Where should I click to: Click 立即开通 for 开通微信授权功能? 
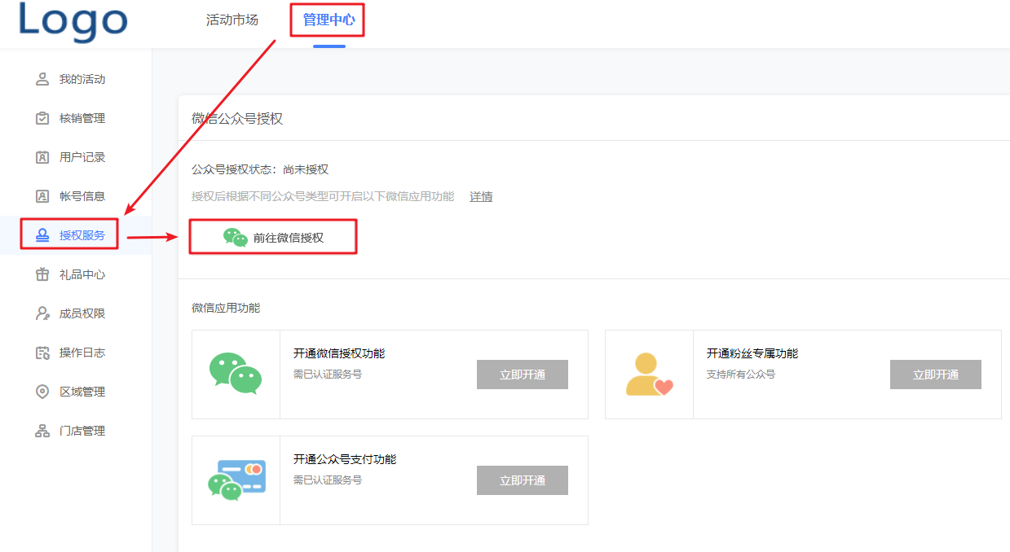pos(523,375)
